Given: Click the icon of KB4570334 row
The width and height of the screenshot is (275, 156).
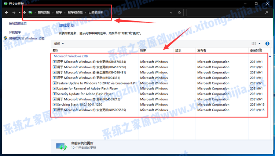Looking at the screenshot, I should [55, 62].
